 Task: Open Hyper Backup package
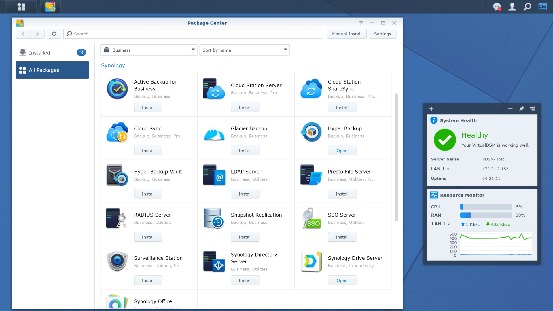(x=342, y=150)
